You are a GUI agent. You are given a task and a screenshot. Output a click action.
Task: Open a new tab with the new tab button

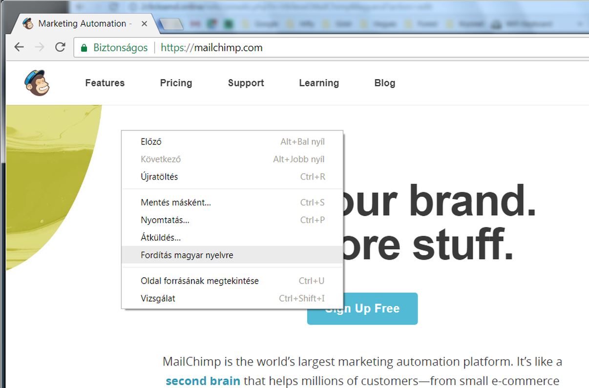(x=171, y=24)
